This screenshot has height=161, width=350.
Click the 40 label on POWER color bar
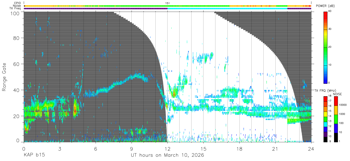(330, 11)
